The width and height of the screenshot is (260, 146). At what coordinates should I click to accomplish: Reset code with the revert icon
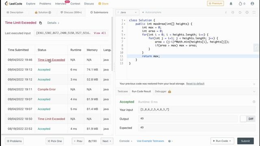tap(240, 12)
